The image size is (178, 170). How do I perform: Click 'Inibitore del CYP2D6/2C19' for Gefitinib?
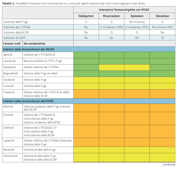40,128
